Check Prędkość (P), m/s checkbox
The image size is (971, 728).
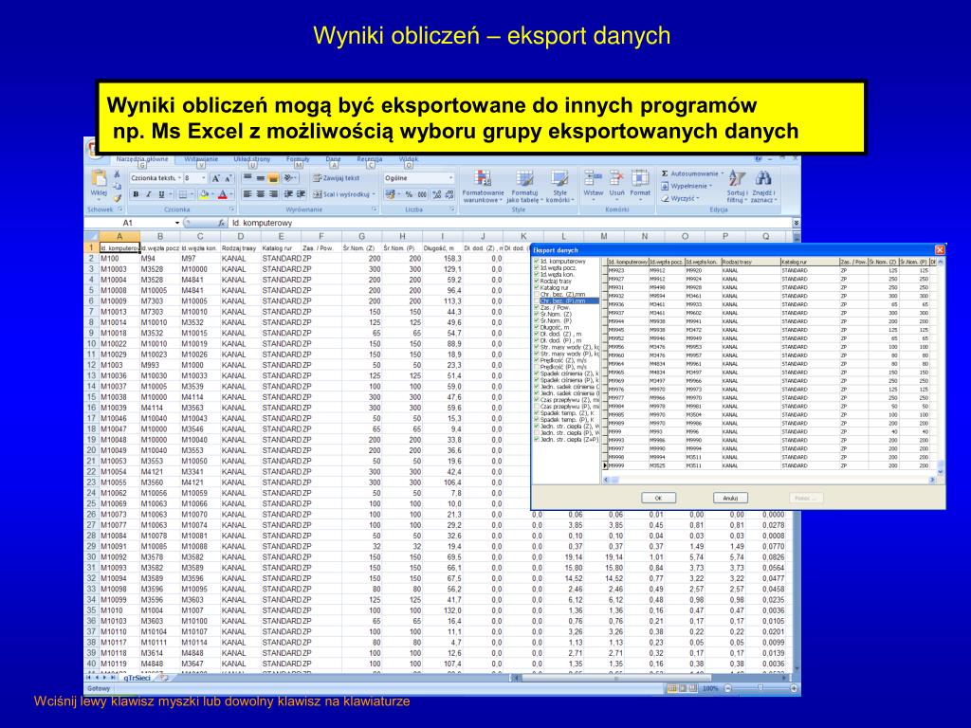537,367
